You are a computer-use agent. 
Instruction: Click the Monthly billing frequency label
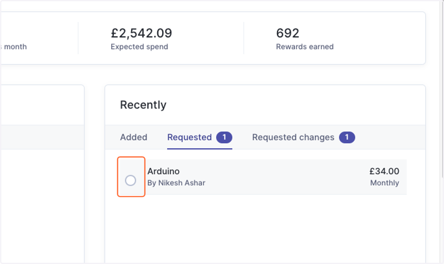pyautogui.click(x=385, y=183)
